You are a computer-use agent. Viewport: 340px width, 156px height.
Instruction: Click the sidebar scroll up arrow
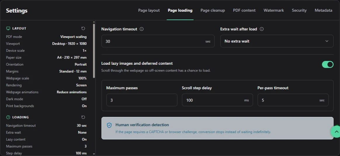pyautogui.click(x=94, y=22)
